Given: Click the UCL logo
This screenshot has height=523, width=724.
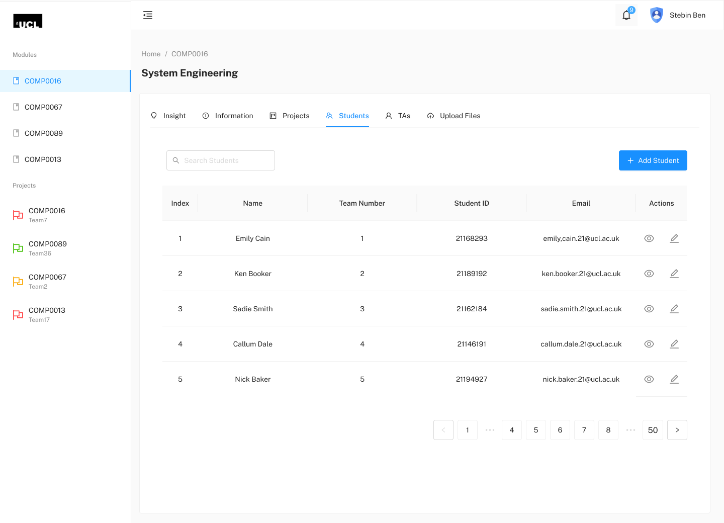Looking at the screenshot, I should coord(28,21).
